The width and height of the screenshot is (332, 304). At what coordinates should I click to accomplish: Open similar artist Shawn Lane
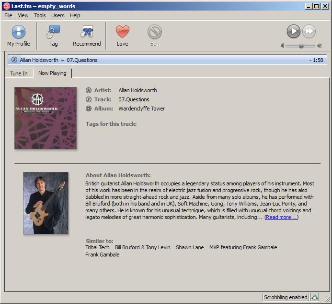coord(190,247)
